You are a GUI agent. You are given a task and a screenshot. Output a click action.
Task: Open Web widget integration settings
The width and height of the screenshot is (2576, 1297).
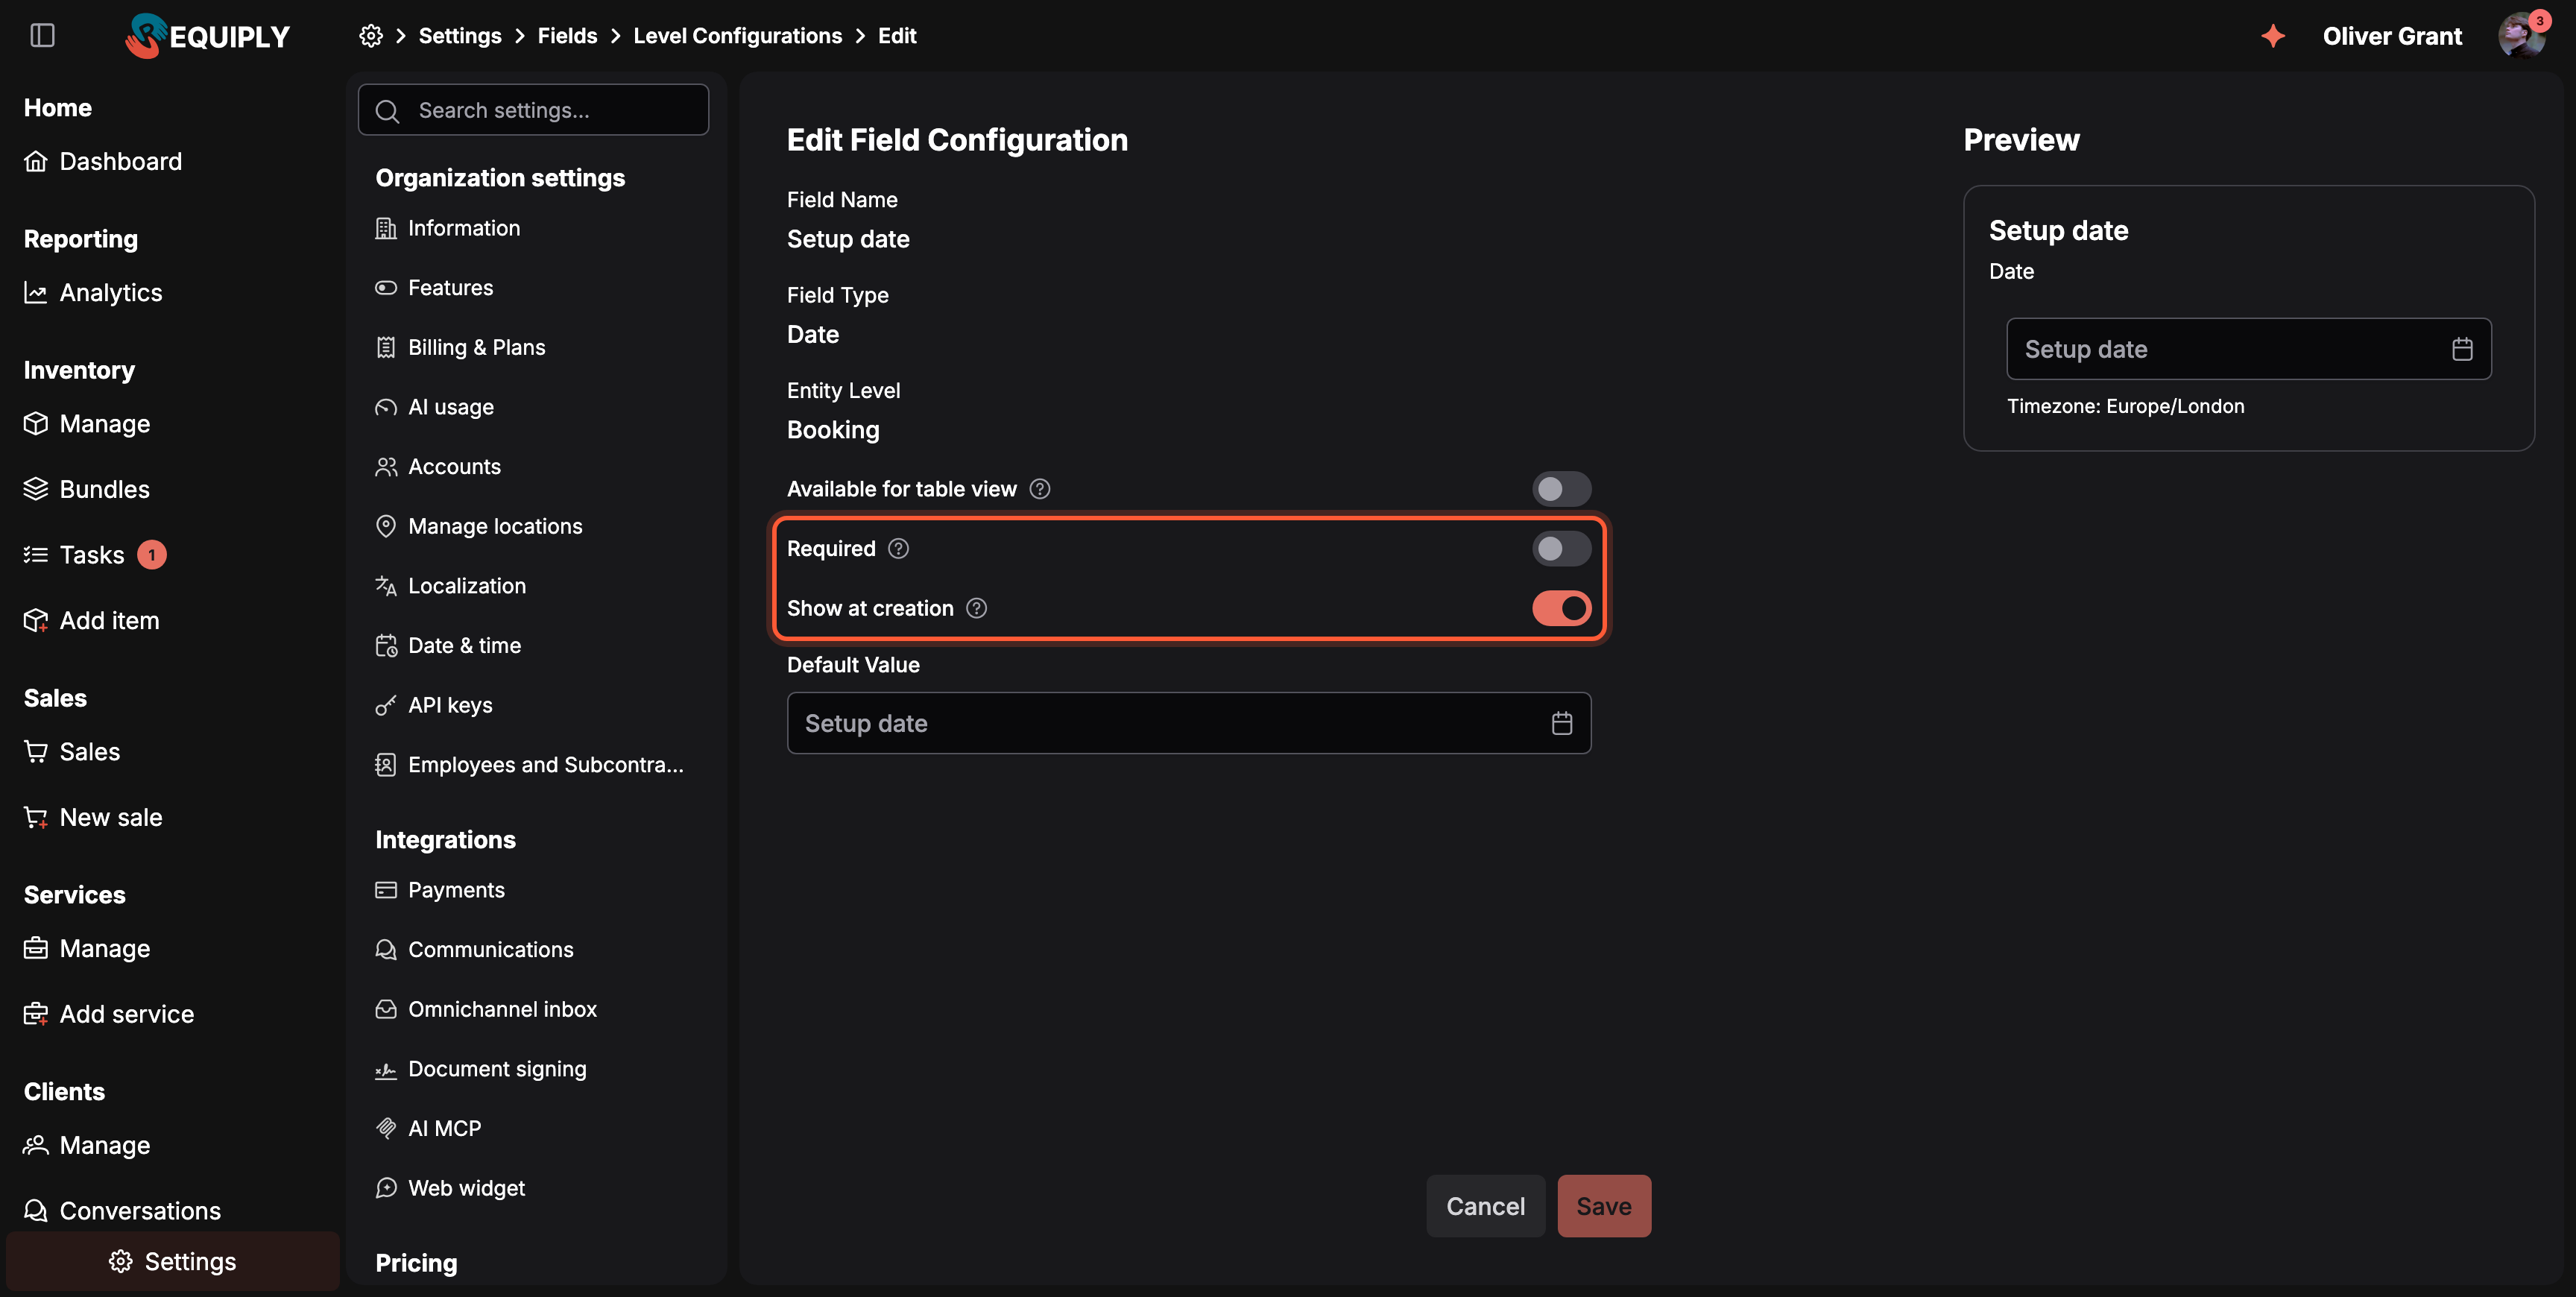pos(449,1188)
